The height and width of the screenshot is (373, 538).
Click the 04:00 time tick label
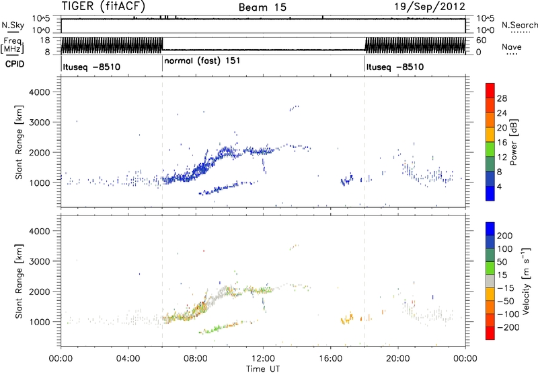pyautogui.click(x=128, y=359)
